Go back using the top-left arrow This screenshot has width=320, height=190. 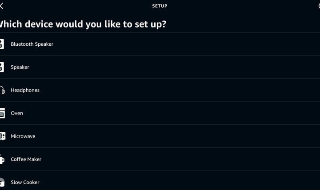(2, 6)
